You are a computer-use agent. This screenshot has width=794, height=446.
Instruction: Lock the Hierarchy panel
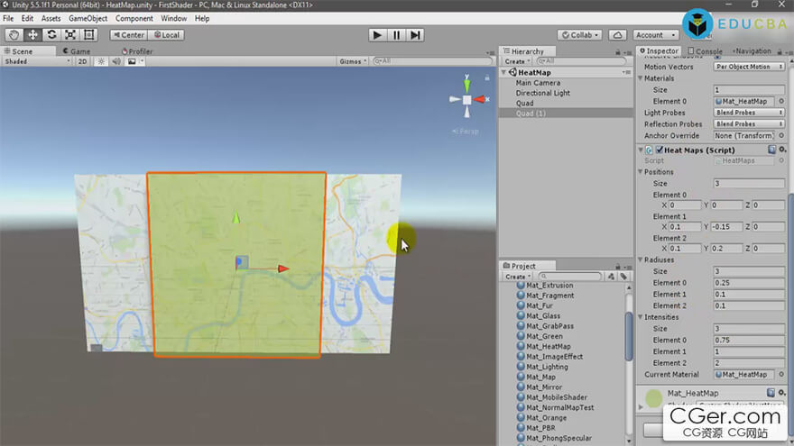[x=618, y=52]
